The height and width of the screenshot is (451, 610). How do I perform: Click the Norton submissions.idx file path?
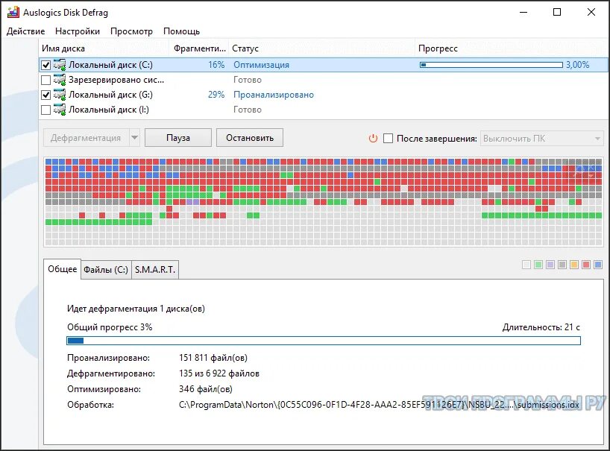(379, 405)
